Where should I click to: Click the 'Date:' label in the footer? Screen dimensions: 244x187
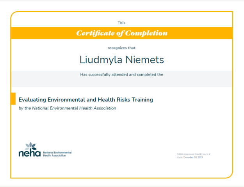[x=180, y=157]
